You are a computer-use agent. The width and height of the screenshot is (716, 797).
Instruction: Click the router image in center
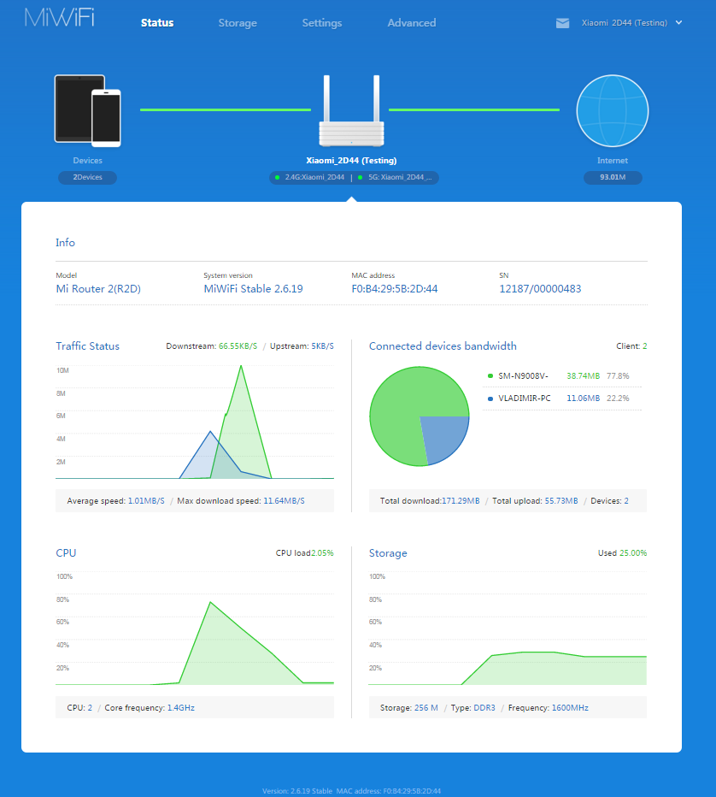(351, 111)
